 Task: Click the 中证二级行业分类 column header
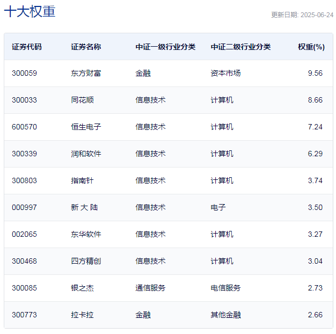(240, 47)
